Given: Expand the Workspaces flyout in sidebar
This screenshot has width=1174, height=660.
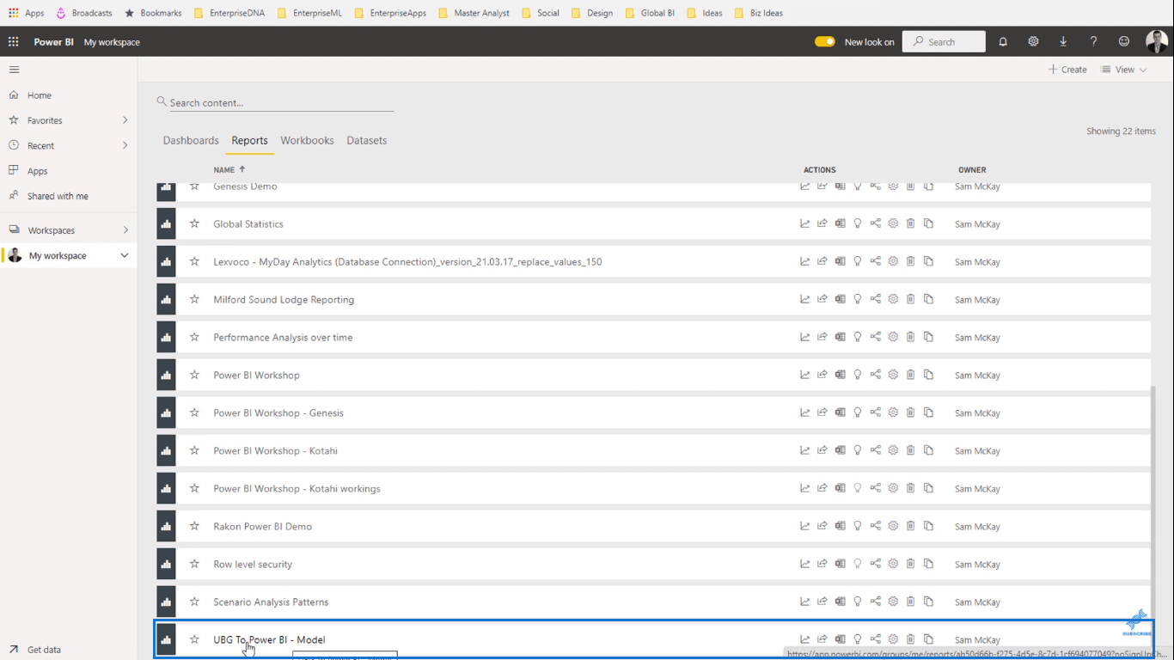Looking at the screenshot, I should point(125,230).
